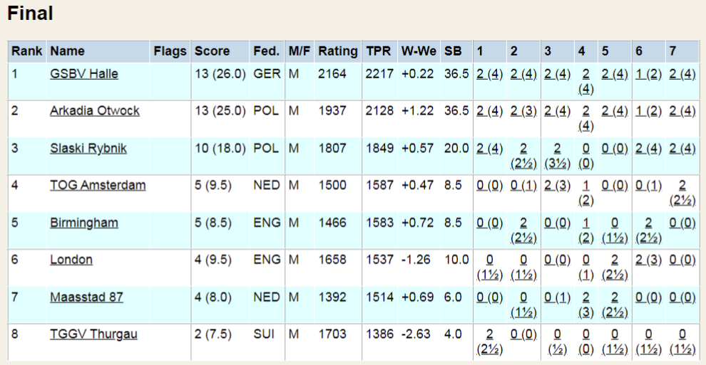Select the W-We value -2.63
706x365 pixels.
pyautogui.click(x=416, y=334)
